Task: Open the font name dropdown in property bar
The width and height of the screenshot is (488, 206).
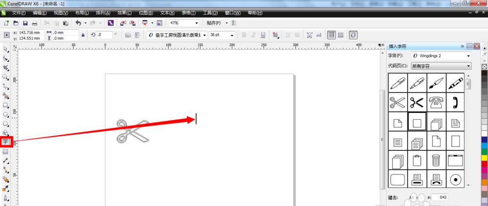Action: (x=204, y=36)
